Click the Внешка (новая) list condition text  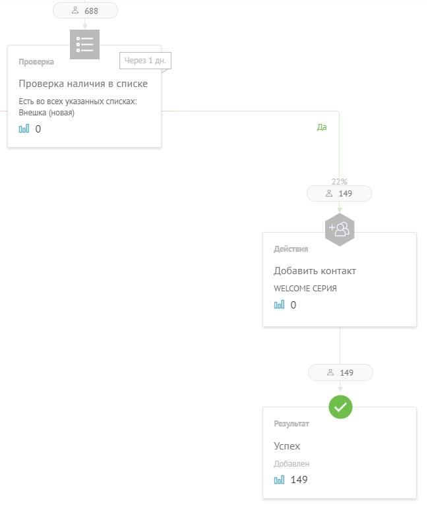tap(47, 113)
